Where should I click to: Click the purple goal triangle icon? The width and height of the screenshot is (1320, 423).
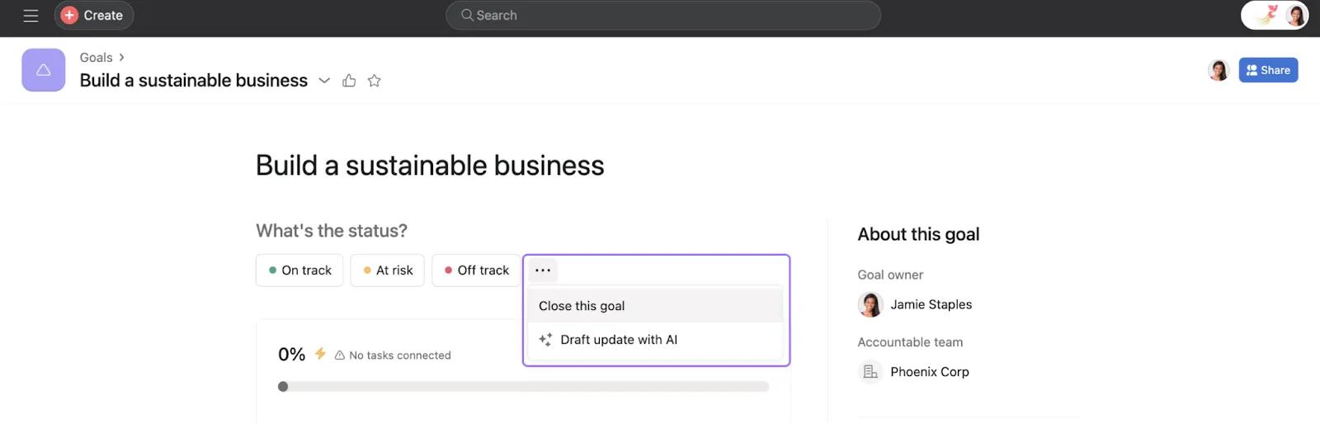click(x=44, y=70)
